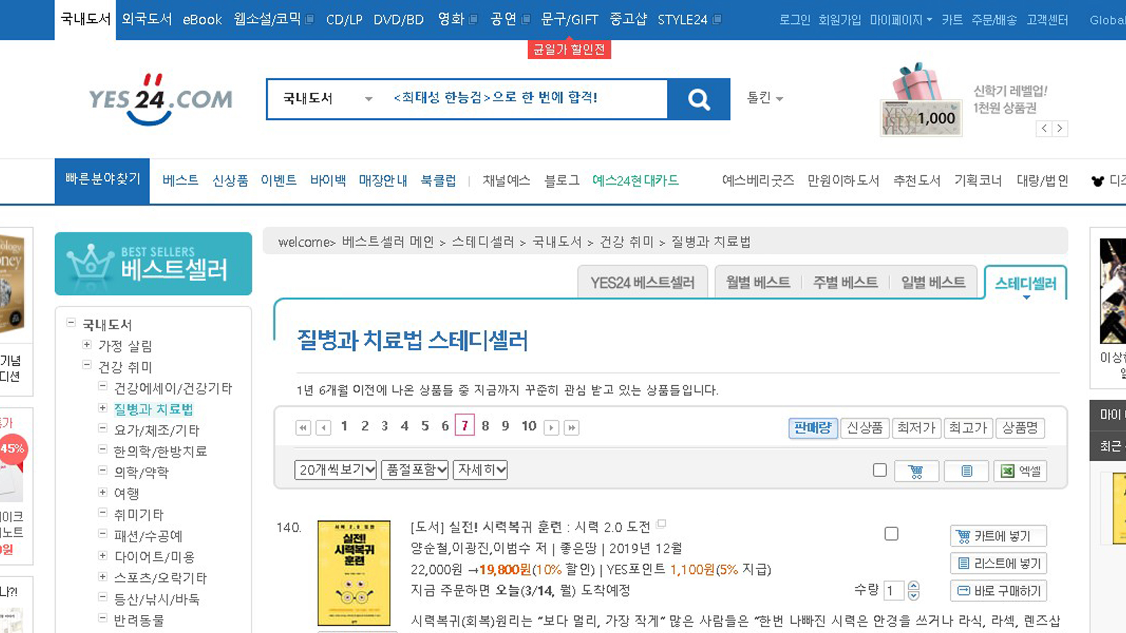The width and height of the screenshot is (1126, 633).
Task: Click the 균일가 할인전 red badge
Action: [x=569, y=49]
